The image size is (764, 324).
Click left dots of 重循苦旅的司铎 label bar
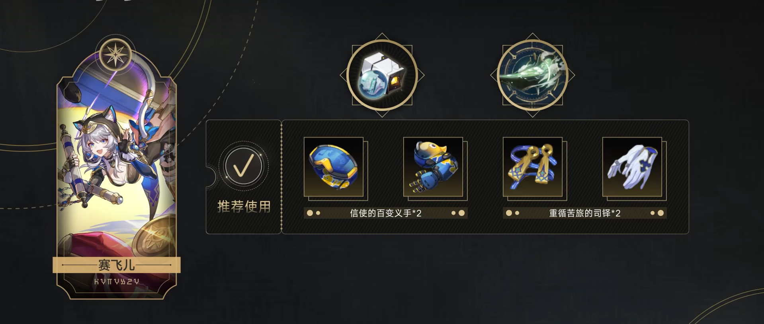(x=513, y=213)
